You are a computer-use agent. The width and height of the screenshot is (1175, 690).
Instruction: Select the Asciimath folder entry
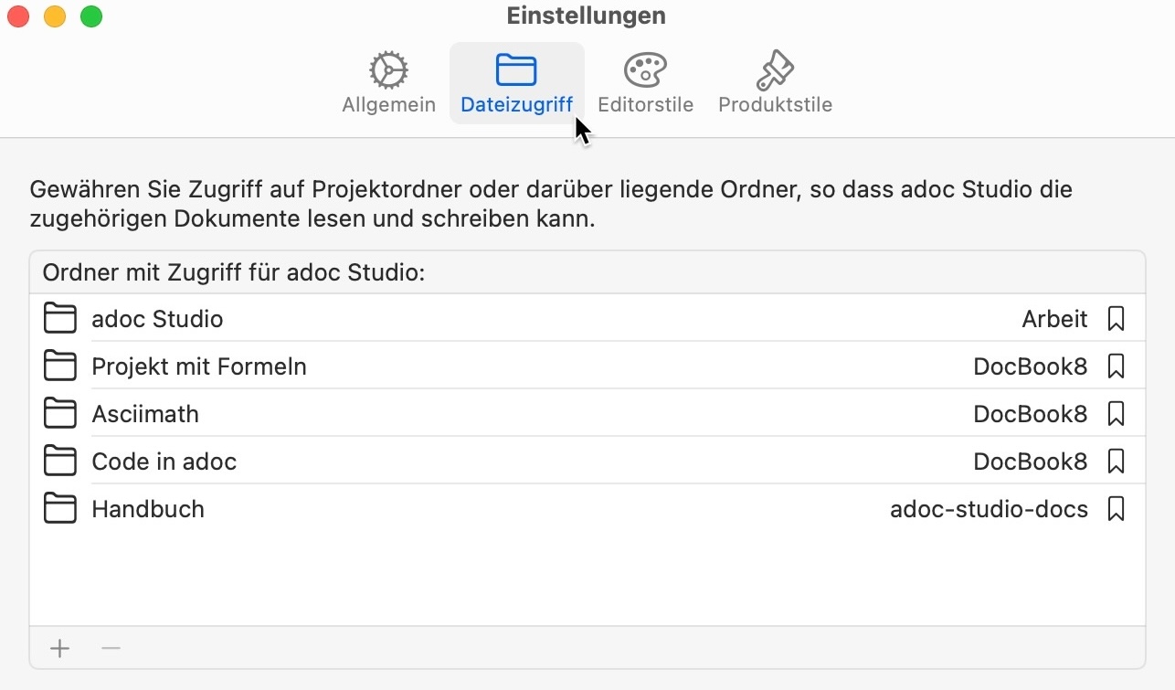coord(145,414)
